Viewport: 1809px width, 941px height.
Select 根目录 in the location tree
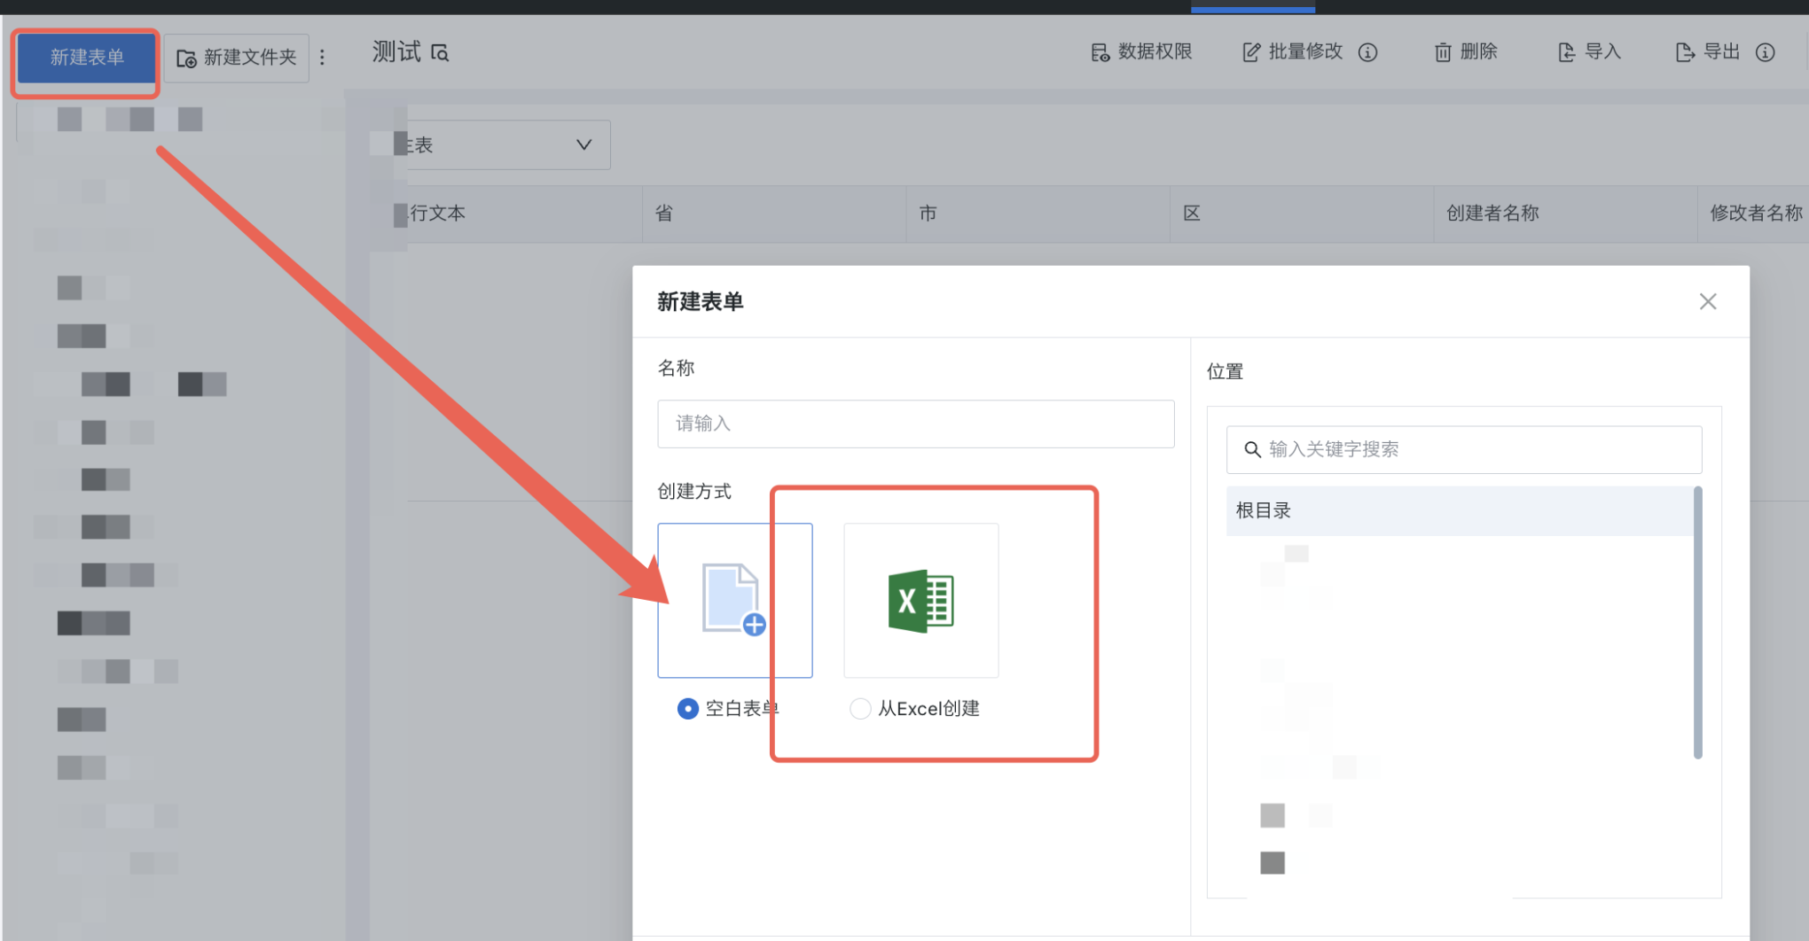pos(1460,510)
